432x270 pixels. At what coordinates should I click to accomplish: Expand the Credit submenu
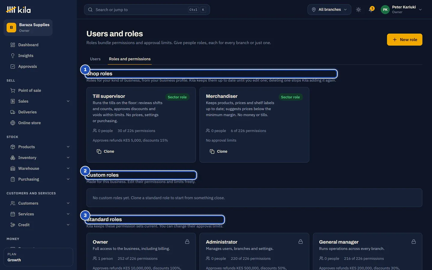pyautogui.click(x=68, y=225)
